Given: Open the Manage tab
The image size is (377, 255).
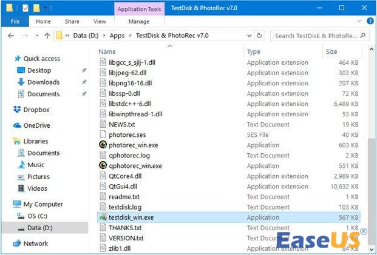Looking at the screenshot, I should [139, 21].
